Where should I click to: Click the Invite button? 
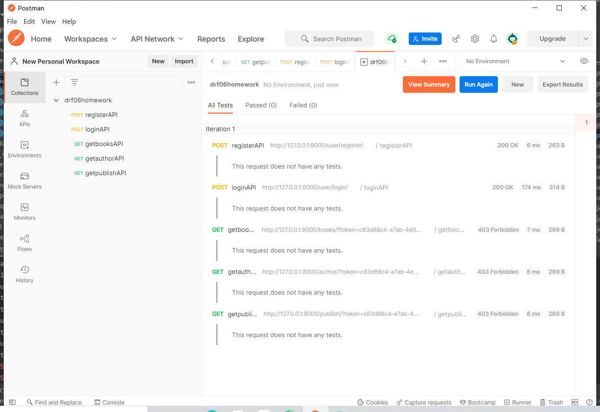[425, 39]
